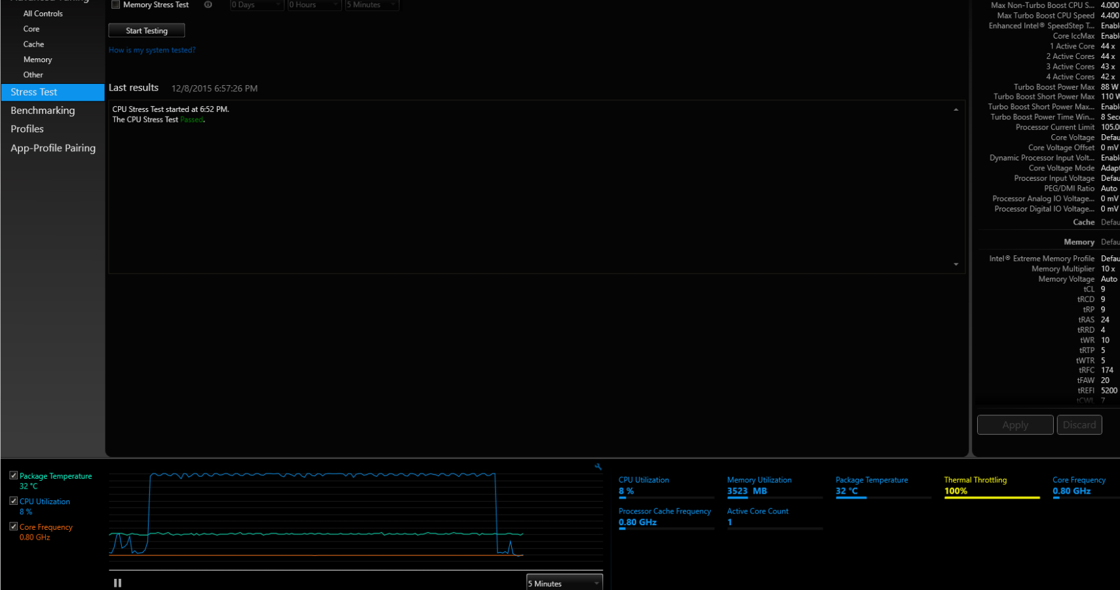Click the Package Temperature 32 °C monitor tile
The image size is (1120, 590).
(883, 487)
